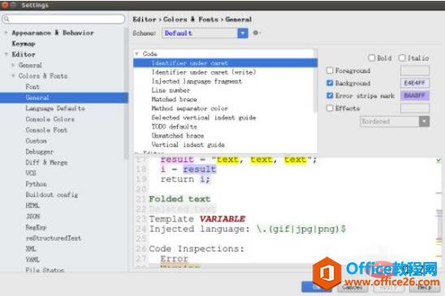Select Font under Colors & Fonts
This screenshot has width=445, height=296.
click(x=32, y=87)
